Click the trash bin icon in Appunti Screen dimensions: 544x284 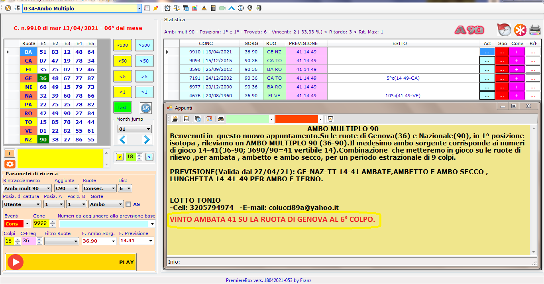(x=330, y=119)
